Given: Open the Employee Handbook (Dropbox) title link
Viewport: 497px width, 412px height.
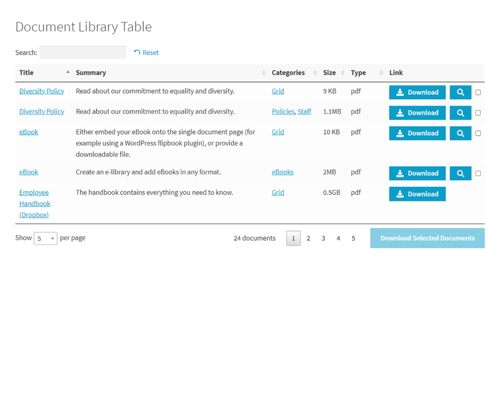Looking at the screenshot, I should point(34,203).
